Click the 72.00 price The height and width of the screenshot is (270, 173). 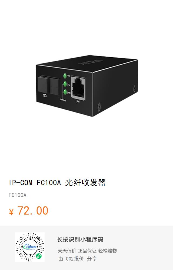(33, 211)
